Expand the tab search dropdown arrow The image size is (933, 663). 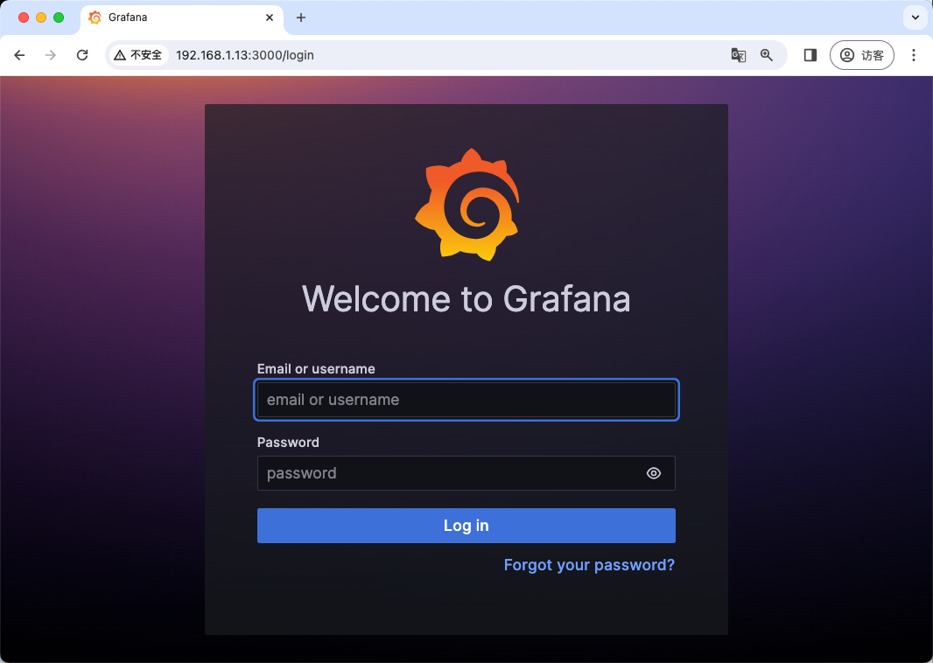point(915,17)
